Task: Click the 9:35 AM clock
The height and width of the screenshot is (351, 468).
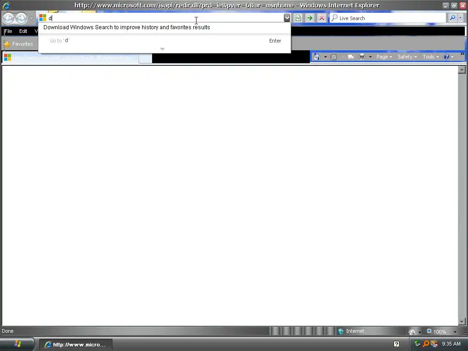Action: click(451, 344)
